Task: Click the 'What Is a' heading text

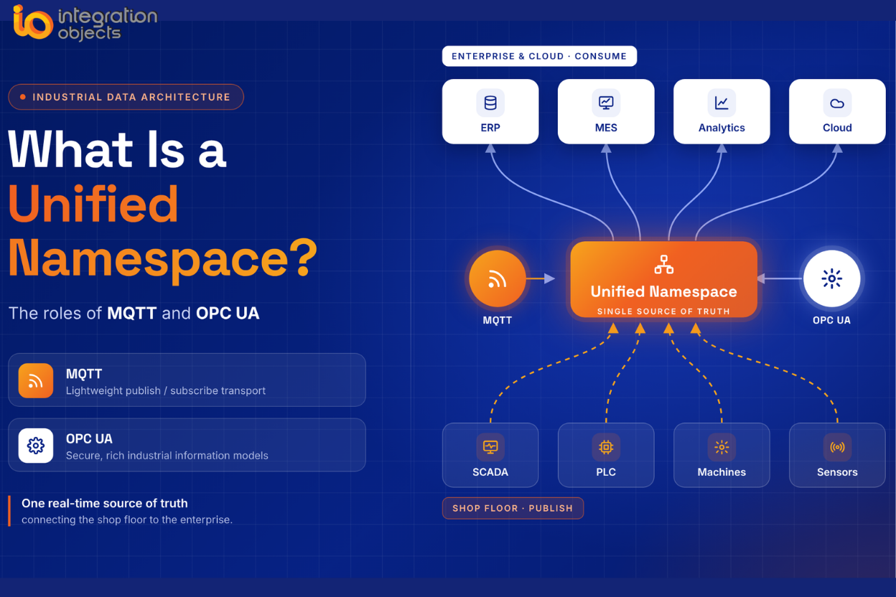Action: click(118, 149)
